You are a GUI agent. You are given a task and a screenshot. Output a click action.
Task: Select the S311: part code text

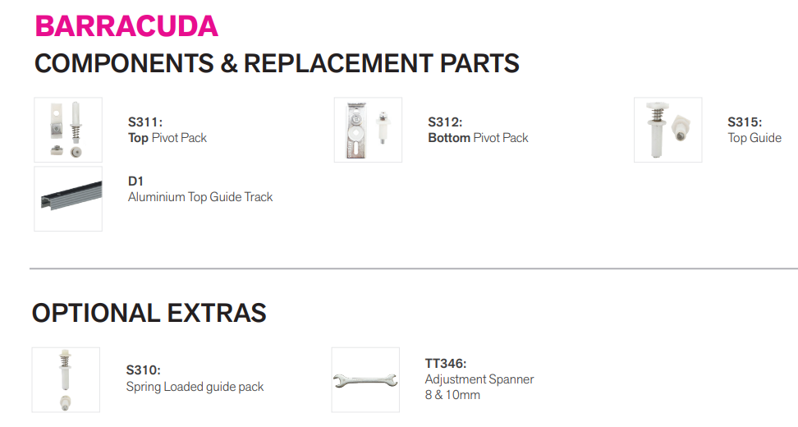(x=145, y=122)
